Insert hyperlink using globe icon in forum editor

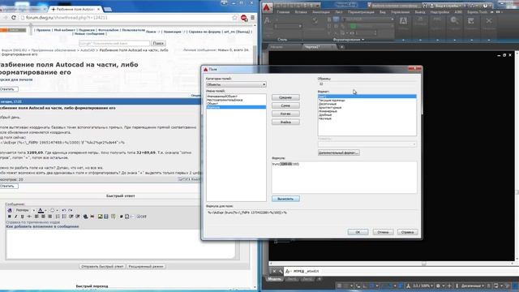85,217
